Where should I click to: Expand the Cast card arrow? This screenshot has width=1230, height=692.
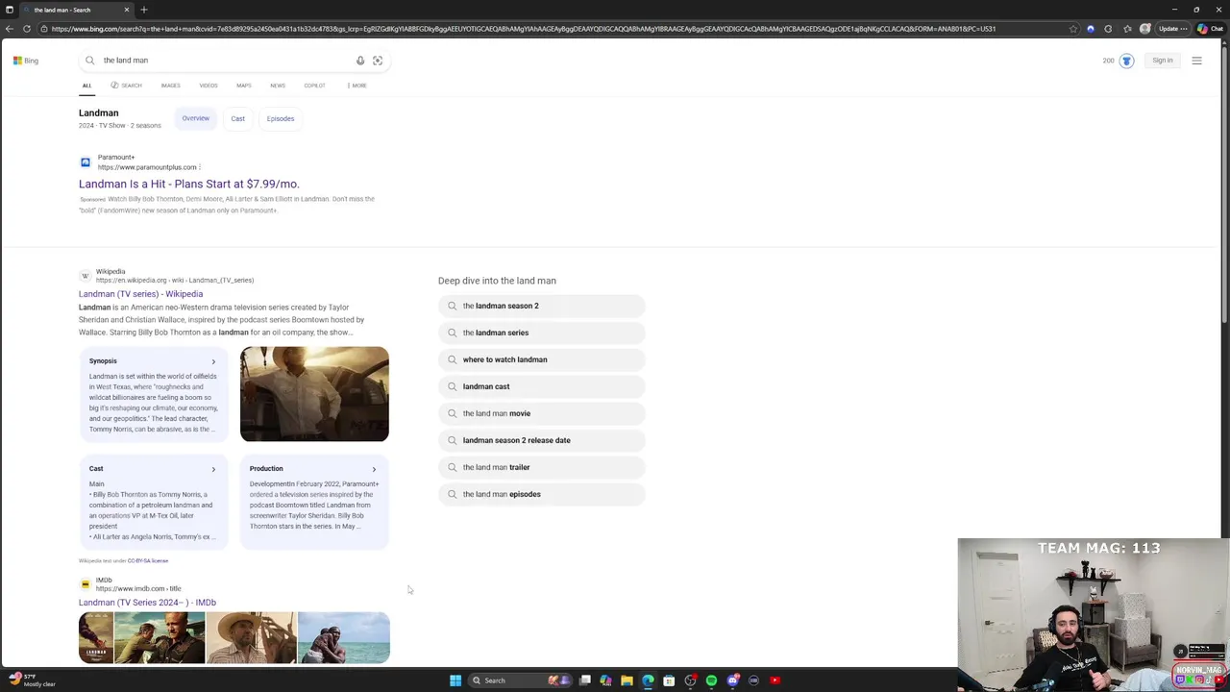(213, 469)
